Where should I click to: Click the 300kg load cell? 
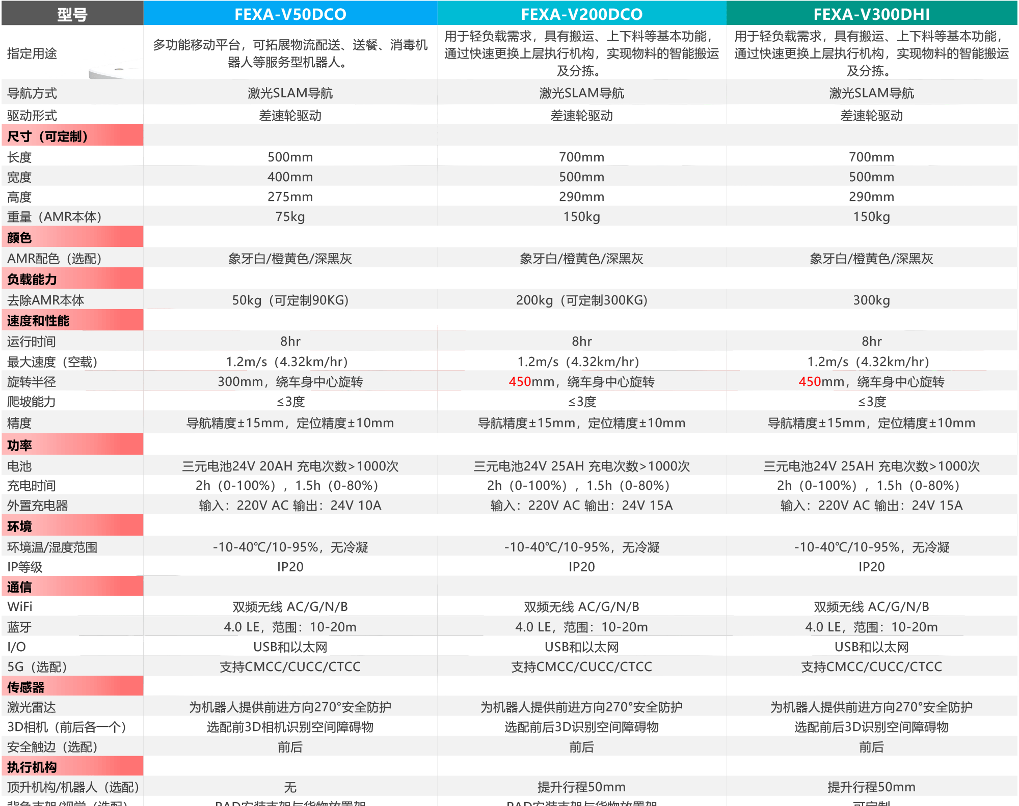pos(871,300)
